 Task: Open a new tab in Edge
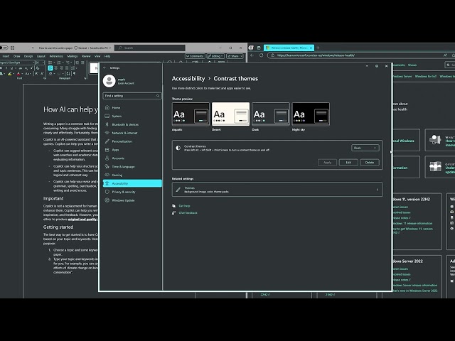coord(318,48)
